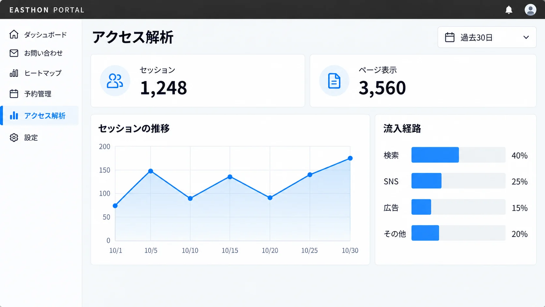Click the 25% value for SNS
This screenshot has width=545, height=307.
pyautogui.click(x=520, y=181)
